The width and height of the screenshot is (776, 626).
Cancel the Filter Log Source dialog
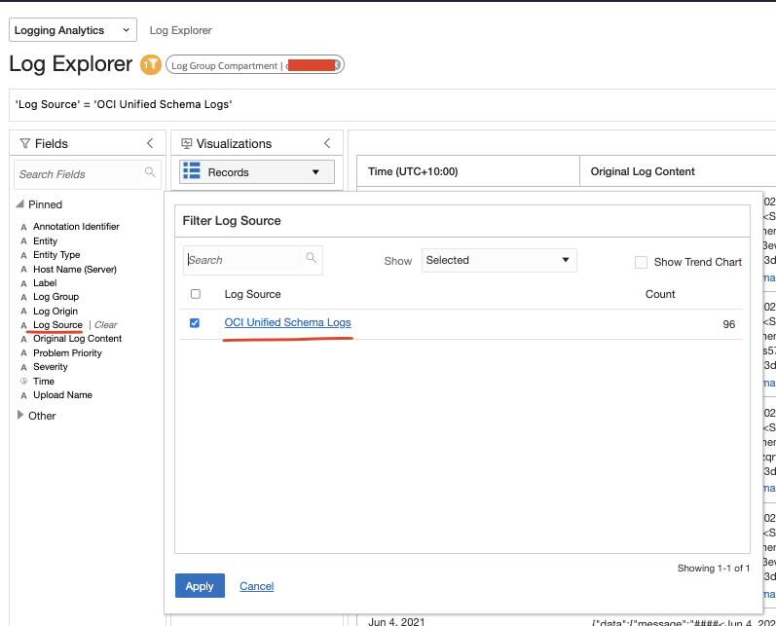tap(256, 586)
